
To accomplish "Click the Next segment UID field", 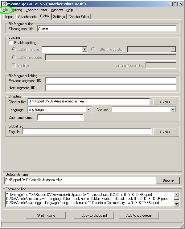I will (x=111, y=88).
